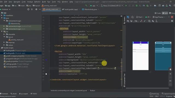Viewport: 175px width, 98px height.
Task: Open the align widgets icon
Action: point(153,21)
